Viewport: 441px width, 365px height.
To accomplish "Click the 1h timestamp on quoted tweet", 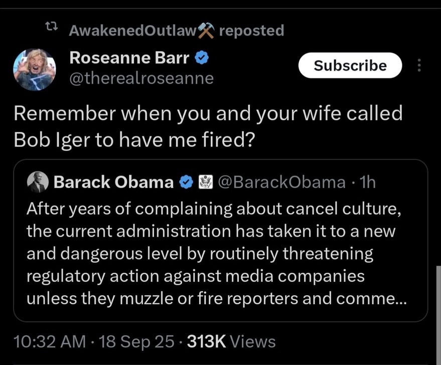I will coord(367,182).
